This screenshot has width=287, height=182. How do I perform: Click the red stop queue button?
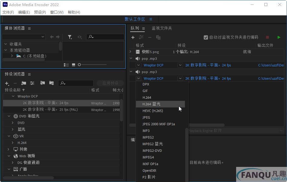tap(267, 37)
